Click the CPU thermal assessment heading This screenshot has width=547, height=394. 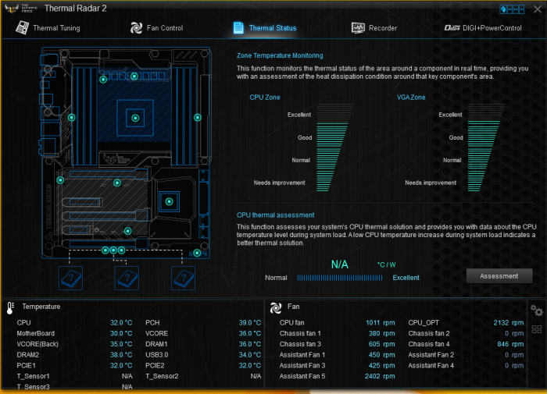(276, 215)
